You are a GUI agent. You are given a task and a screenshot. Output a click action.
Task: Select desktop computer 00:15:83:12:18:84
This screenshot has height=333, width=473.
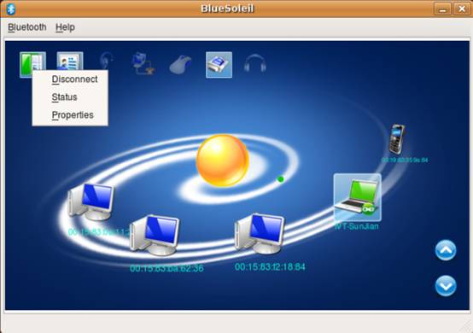(260, 234)
